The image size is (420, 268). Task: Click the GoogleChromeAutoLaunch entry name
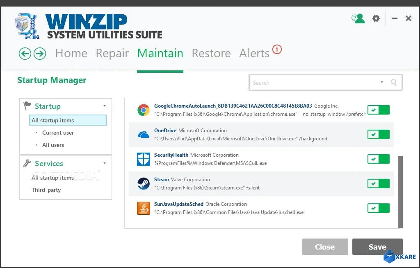pyautogui.click(x=233, y=106)
